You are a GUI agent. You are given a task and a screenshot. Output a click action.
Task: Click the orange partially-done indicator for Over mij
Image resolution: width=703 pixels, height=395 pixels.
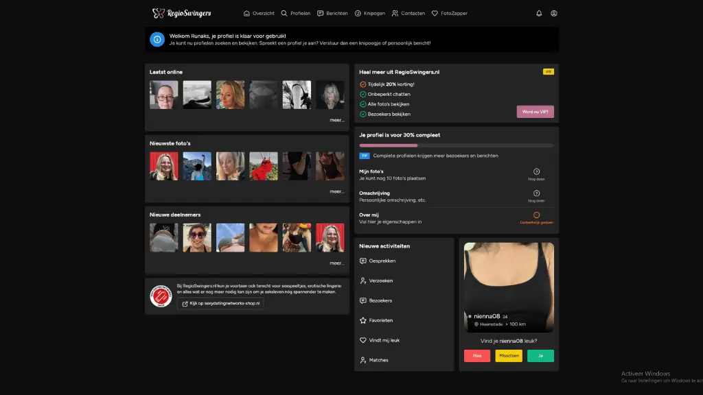point(537,214)
